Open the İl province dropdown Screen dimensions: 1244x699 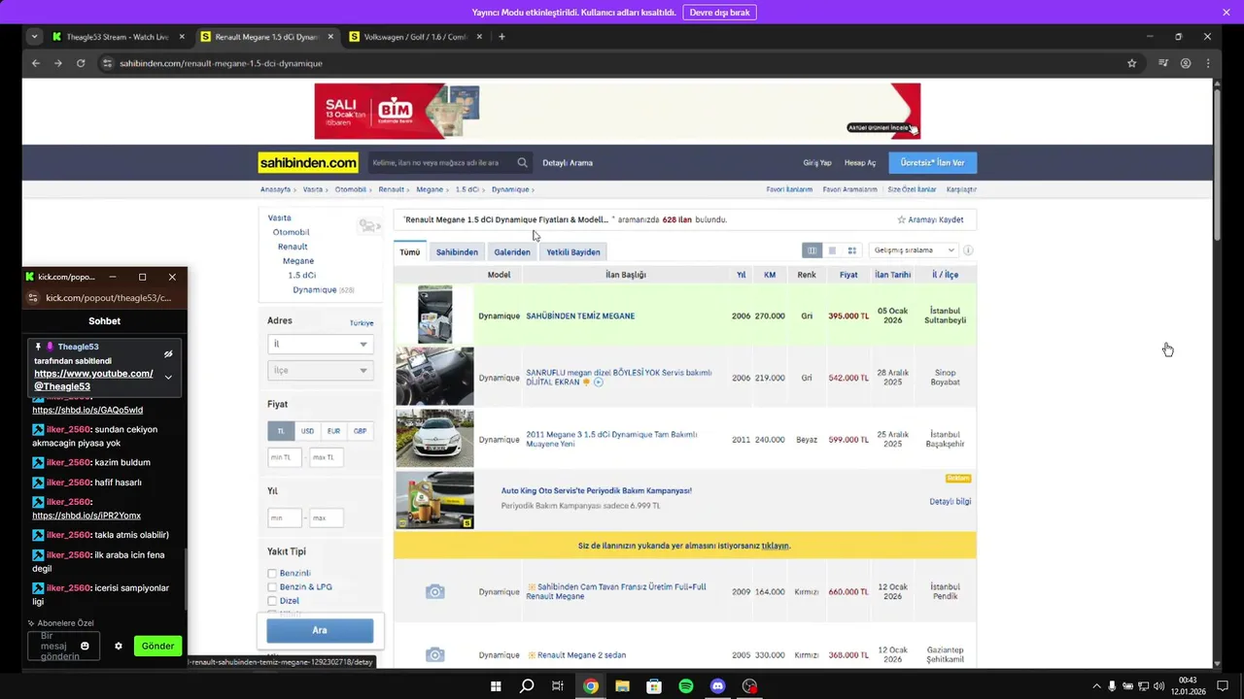pyautogui.click(x=320, y=344)
